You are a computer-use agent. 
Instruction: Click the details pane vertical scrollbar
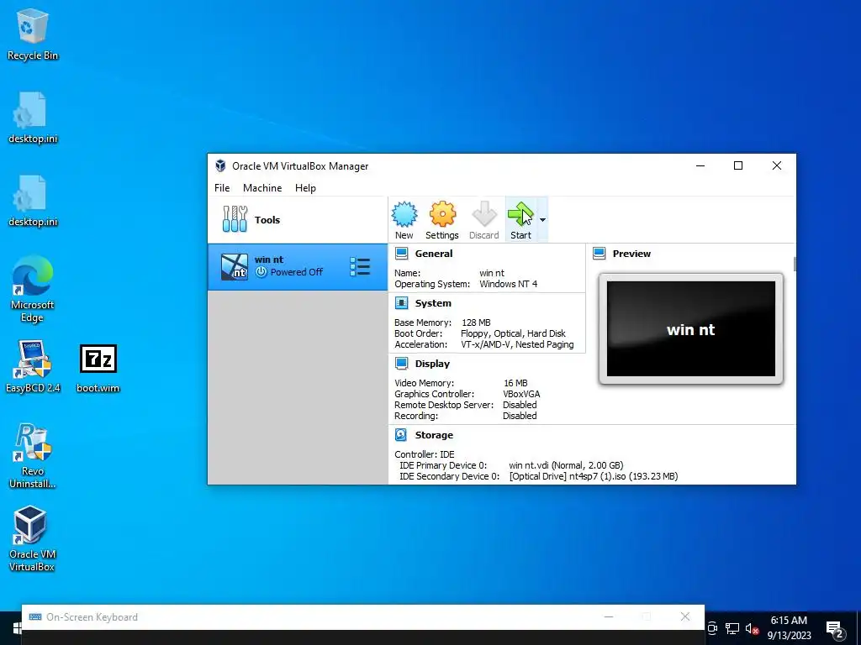(x=794, y=264)
